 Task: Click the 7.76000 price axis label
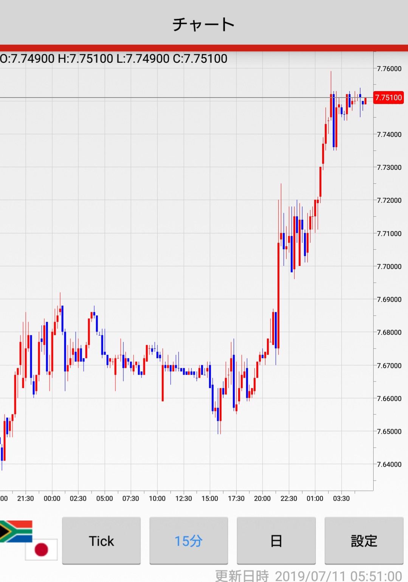(389, 68)
